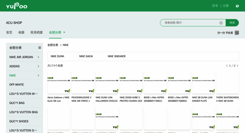Click NIKE ZOOM KOBE 5 PROTRO title
245x133 pixels.
point(131,99)
